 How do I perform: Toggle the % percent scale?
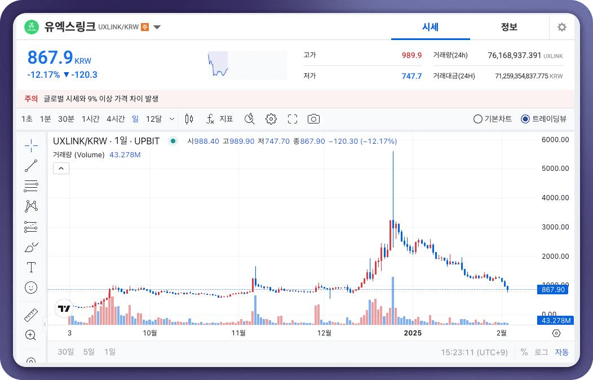click(x=524, y=352)
